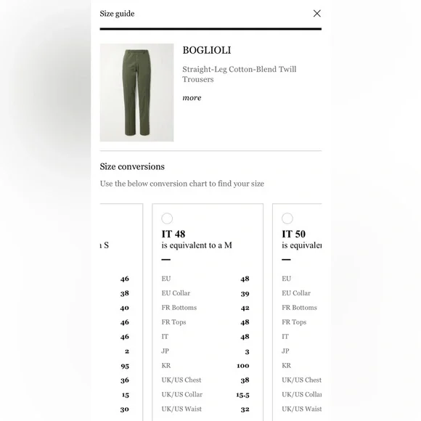Click the Size guide title text

117,14
